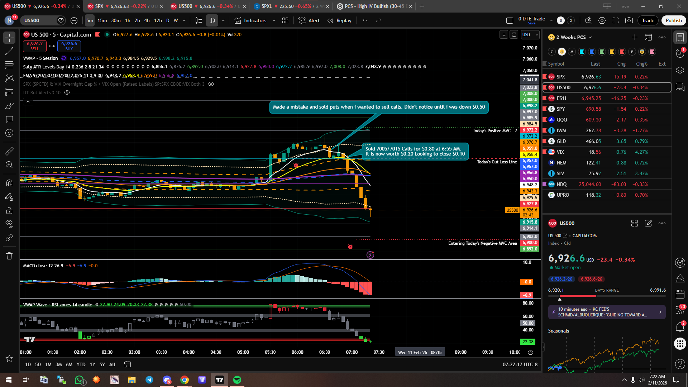Open the layout grid templates icon
688x387 pixels.
[285, 20]
